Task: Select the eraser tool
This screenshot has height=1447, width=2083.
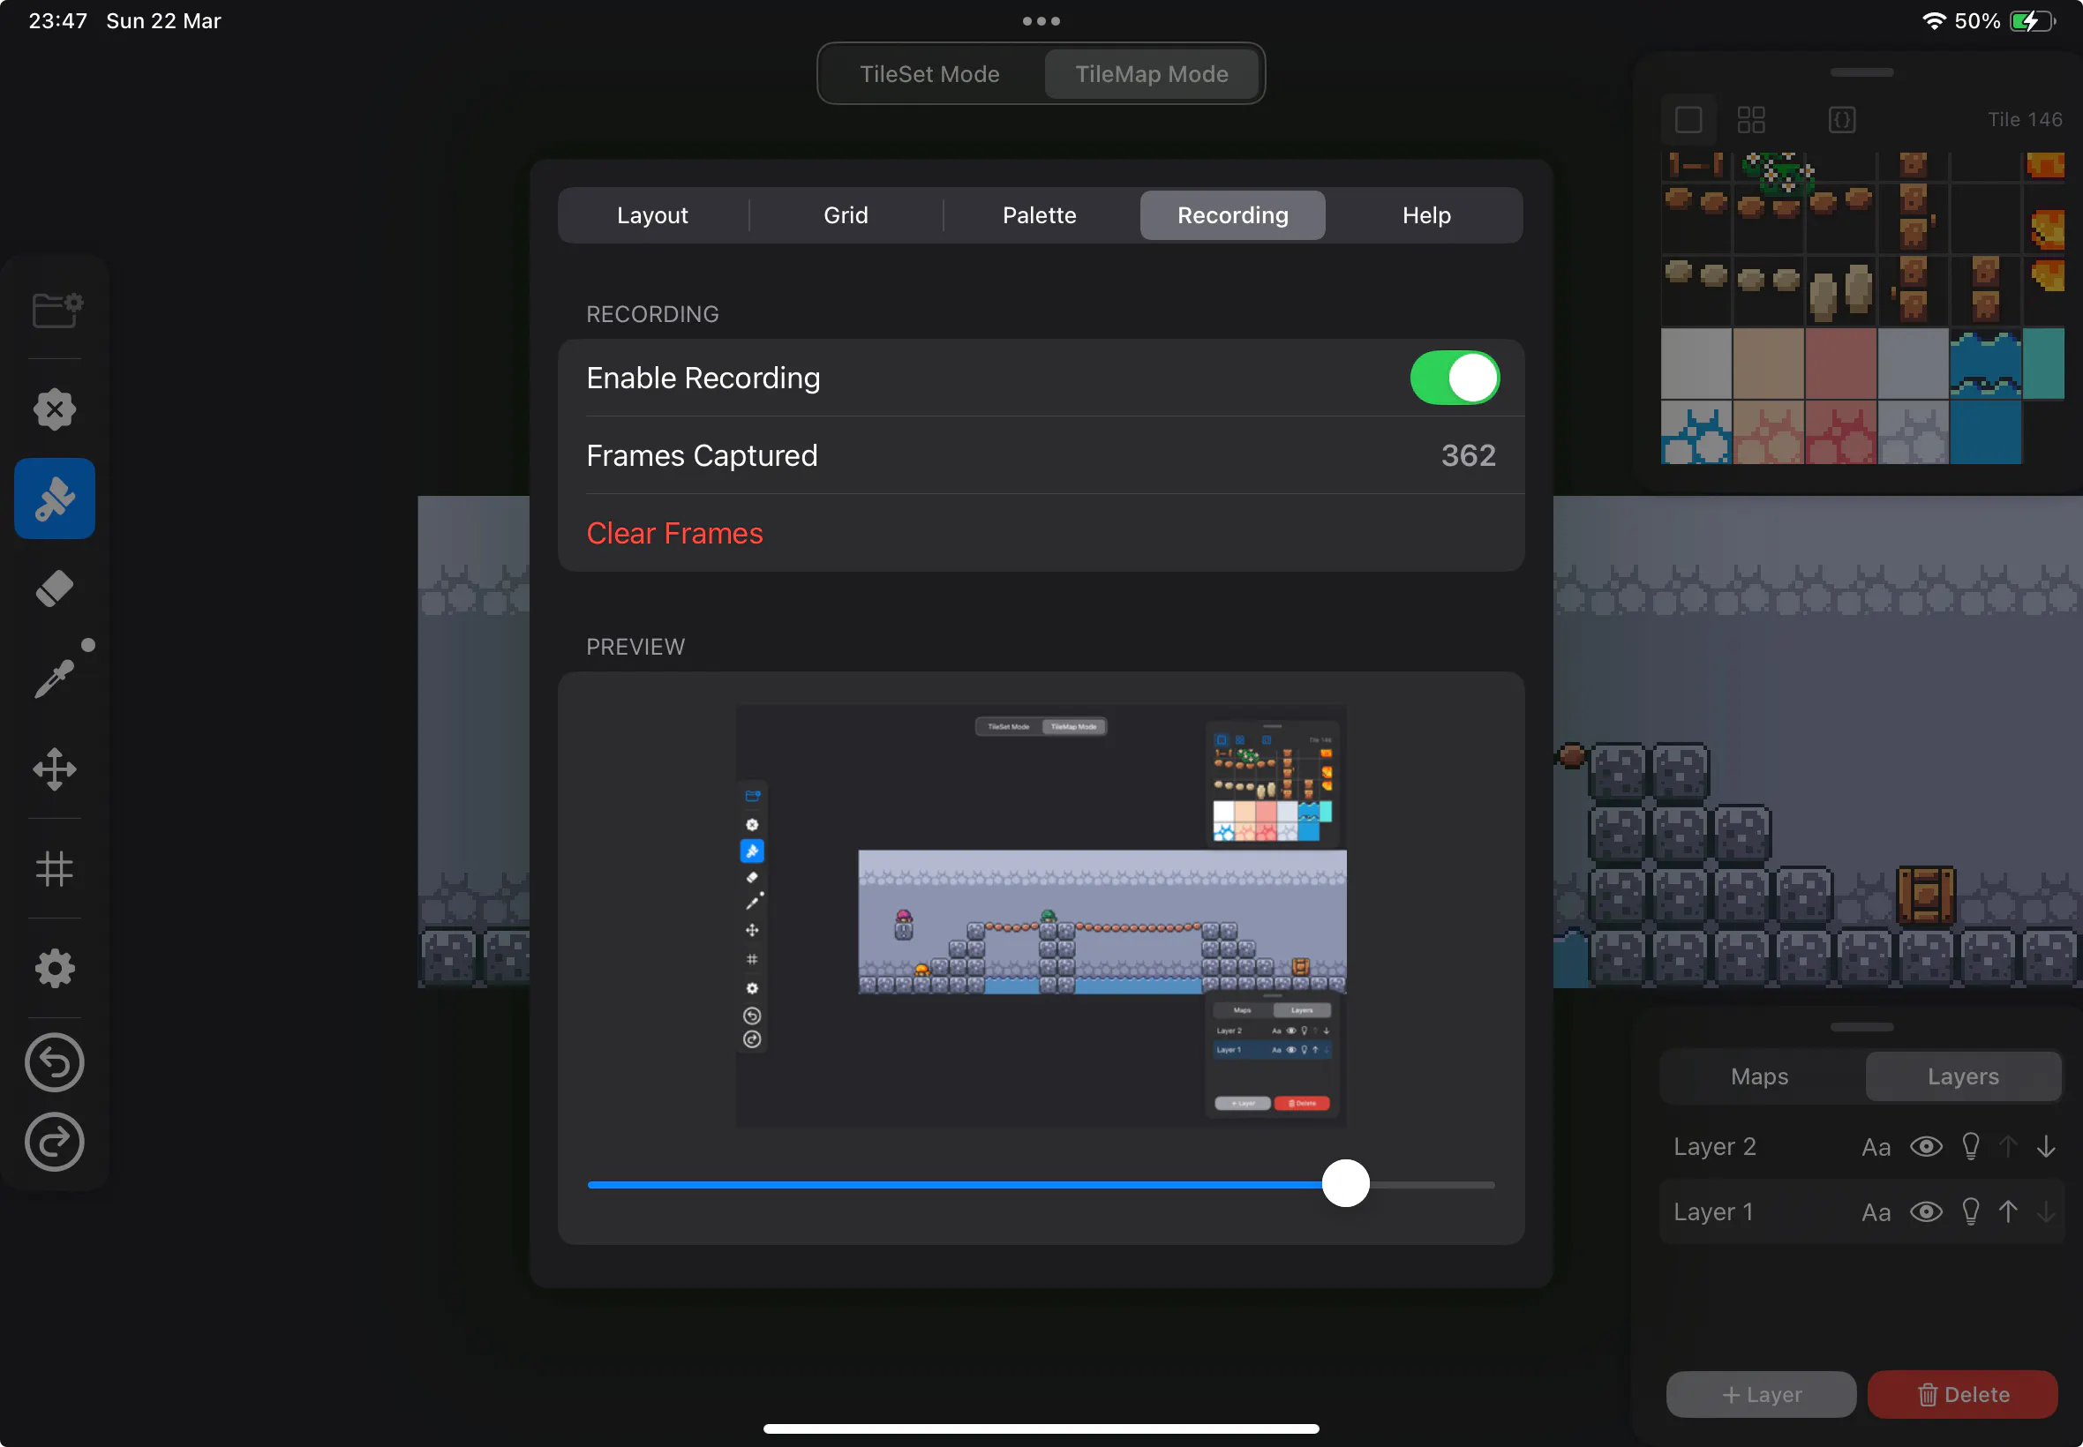Action: [x=55, y=589]
